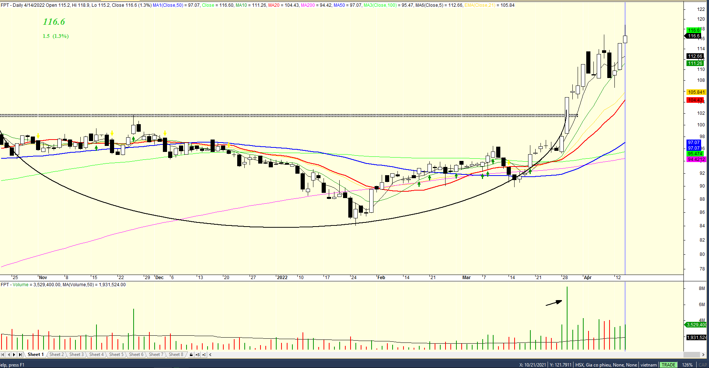Click the scroll left arrow of chart scrollbar
Viewport: 709px width, 368px height.
(x=210, y=354)
